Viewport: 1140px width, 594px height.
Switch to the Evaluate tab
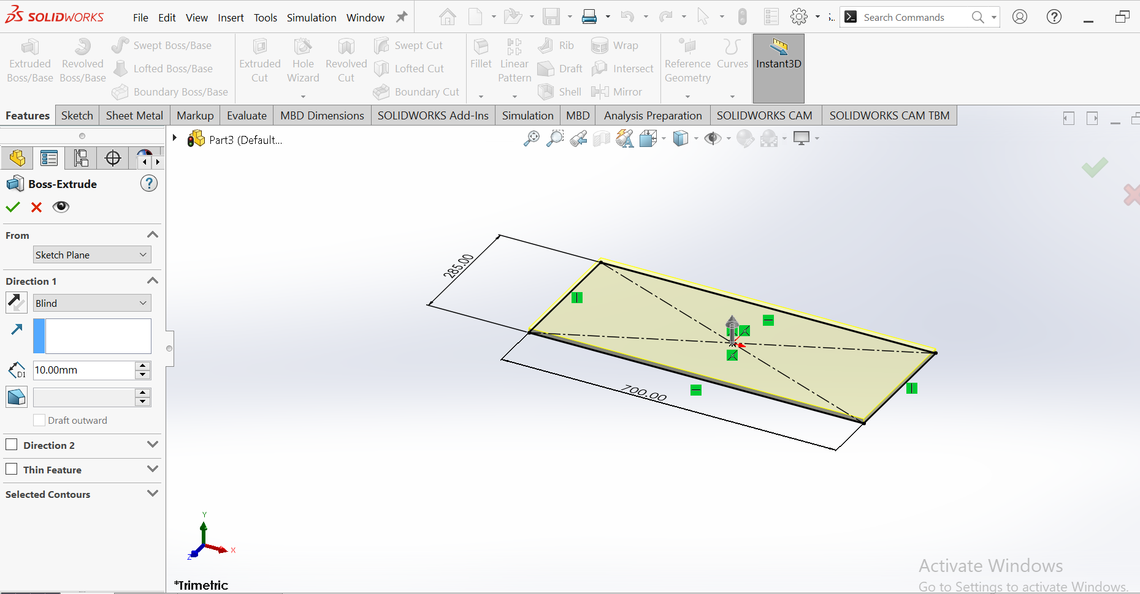tap(247, 115)
